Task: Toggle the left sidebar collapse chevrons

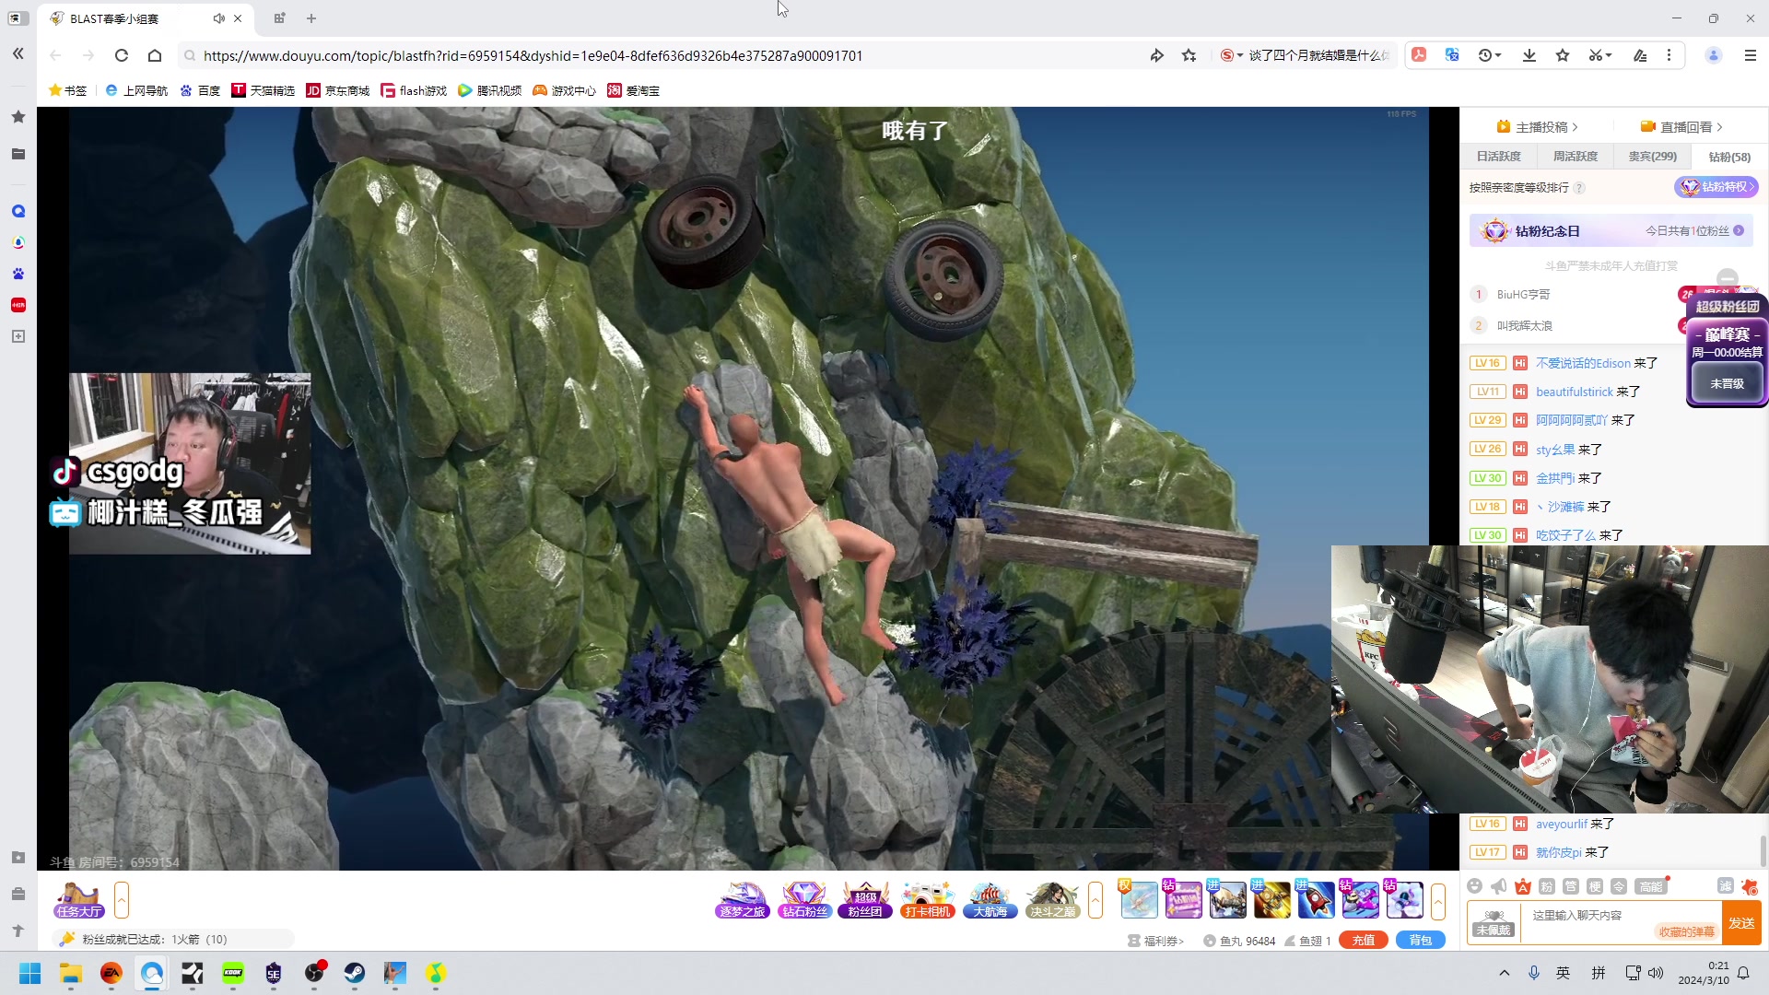Action: [18, 53]
